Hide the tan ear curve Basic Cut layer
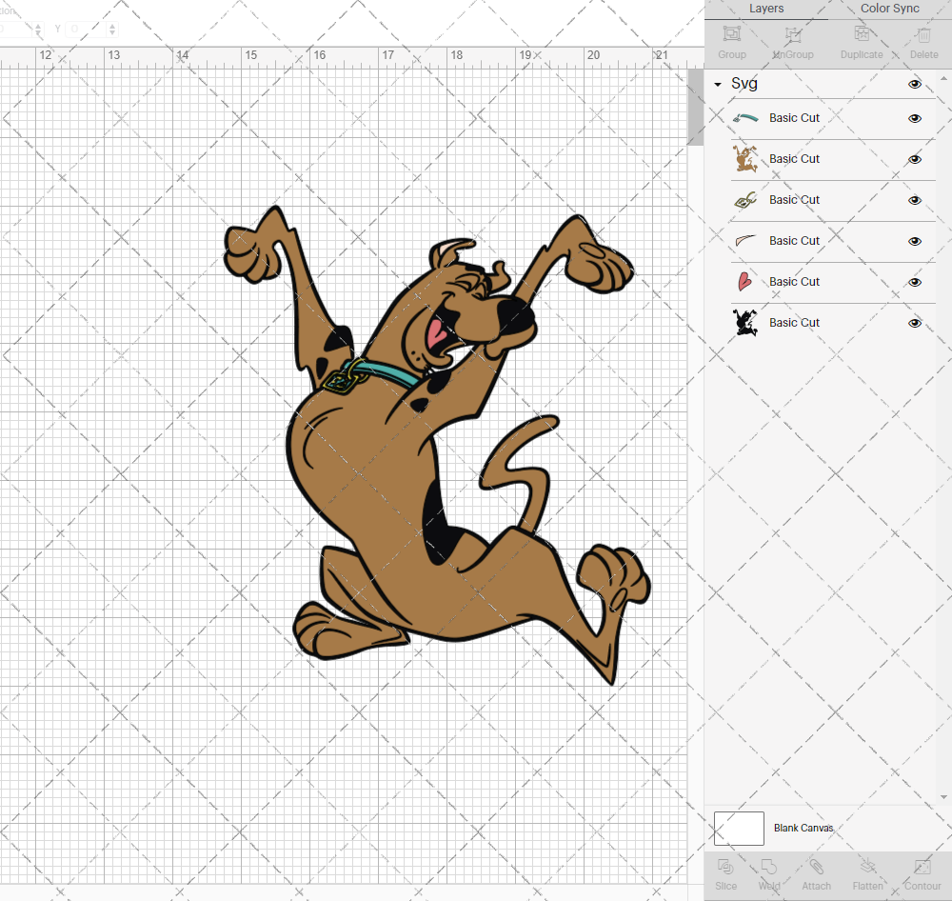Screen dimensions: 952x901 click(x=914, y=241)
